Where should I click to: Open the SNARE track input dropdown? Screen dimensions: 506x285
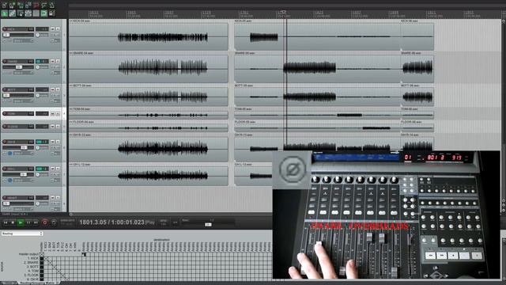coord(23,73)
